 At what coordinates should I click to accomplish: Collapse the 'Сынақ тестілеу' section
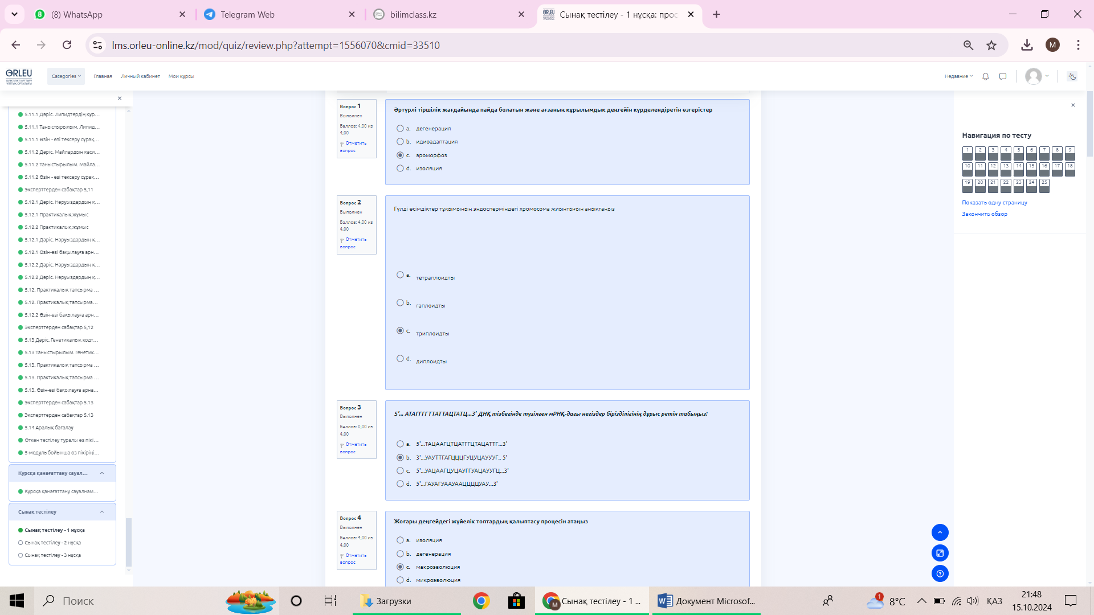102,512
